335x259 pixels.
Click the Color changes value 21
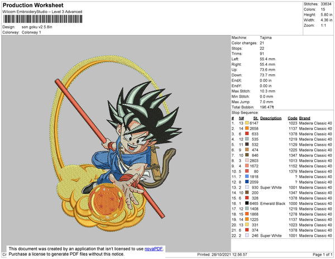click(x=262, y=43)
